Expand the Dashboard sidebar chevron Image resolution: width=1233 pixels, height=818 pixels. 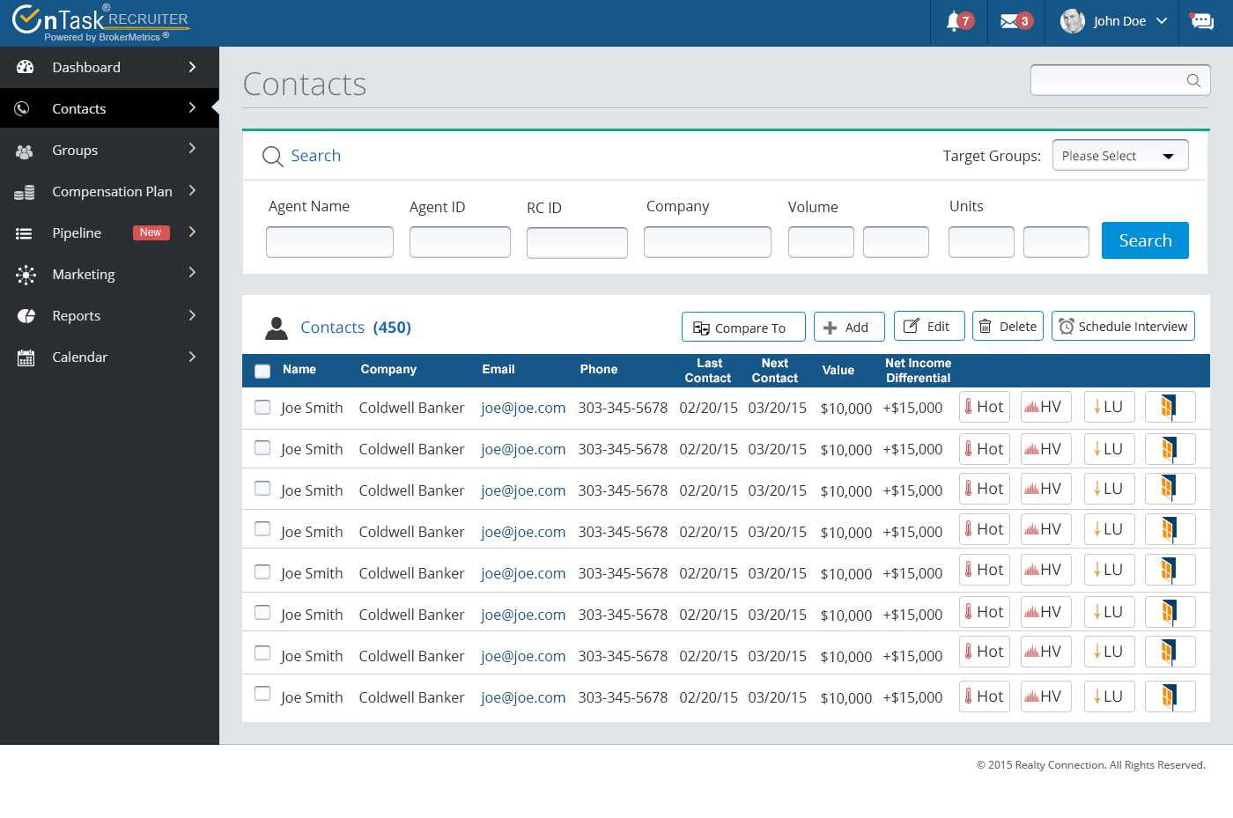(192, 68)
